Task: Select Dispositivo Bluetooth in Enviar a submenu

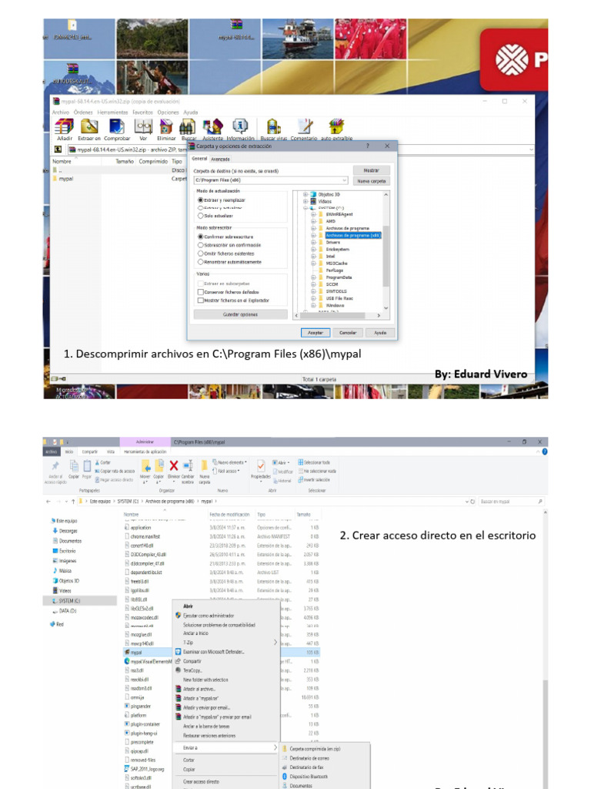Action: pyautogui.click(x=308, y=777)
